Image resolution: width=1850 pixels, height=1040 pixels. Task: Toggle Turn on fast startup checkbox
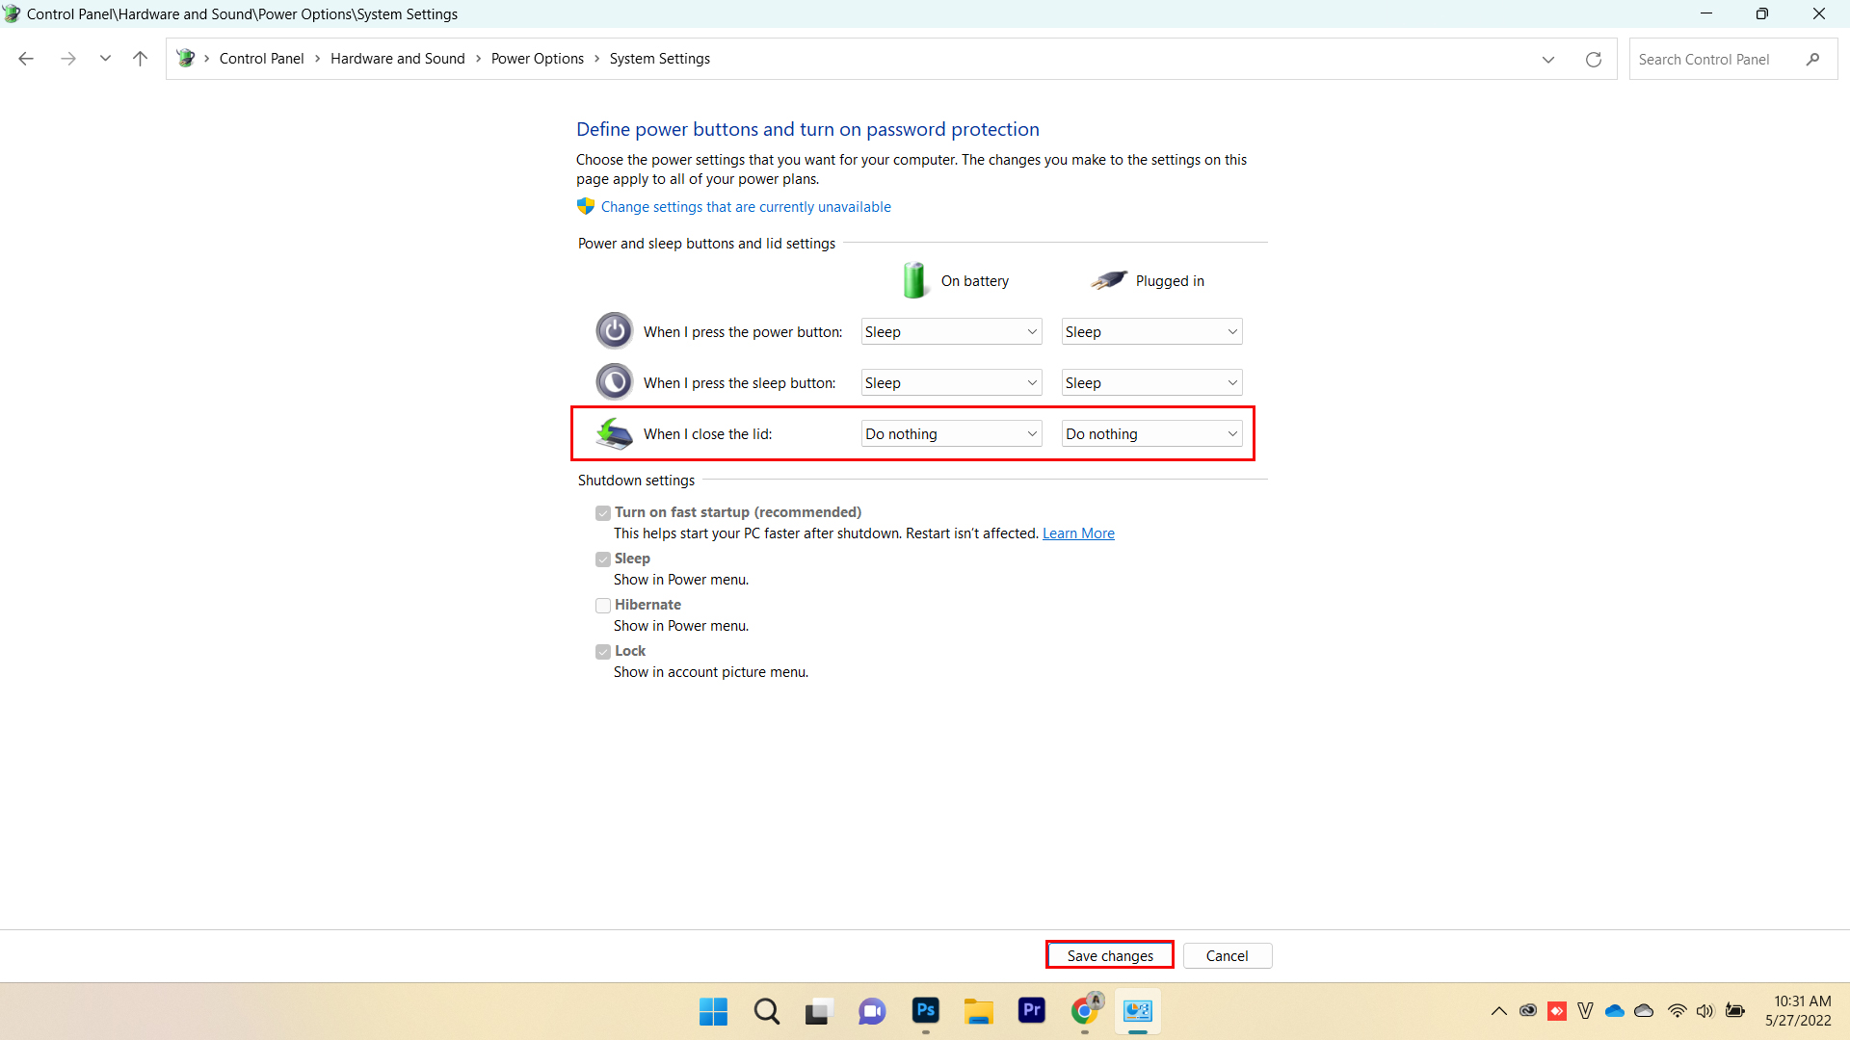[x=602, y=511]
